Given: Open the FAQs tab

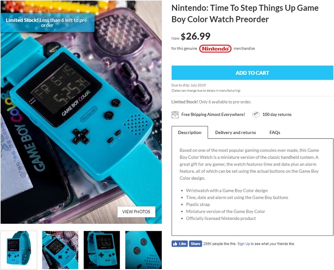Looking at the screenshot, I should tap(275, 133).
